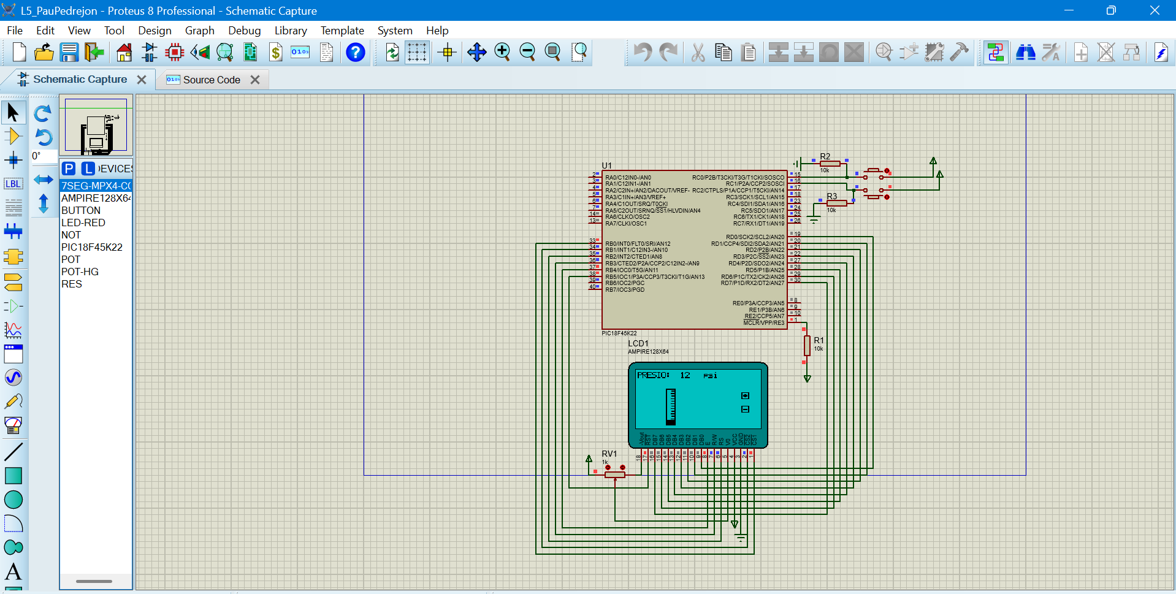The image size is (1176, 594).
Task: Select the Subcircuit Mode tool
Action: (13, 256)
